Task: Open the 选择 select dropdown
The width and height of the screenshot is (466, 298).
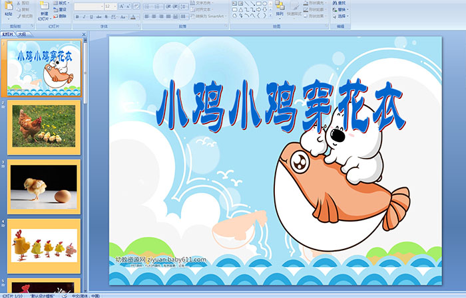Action: click(340, 16)
